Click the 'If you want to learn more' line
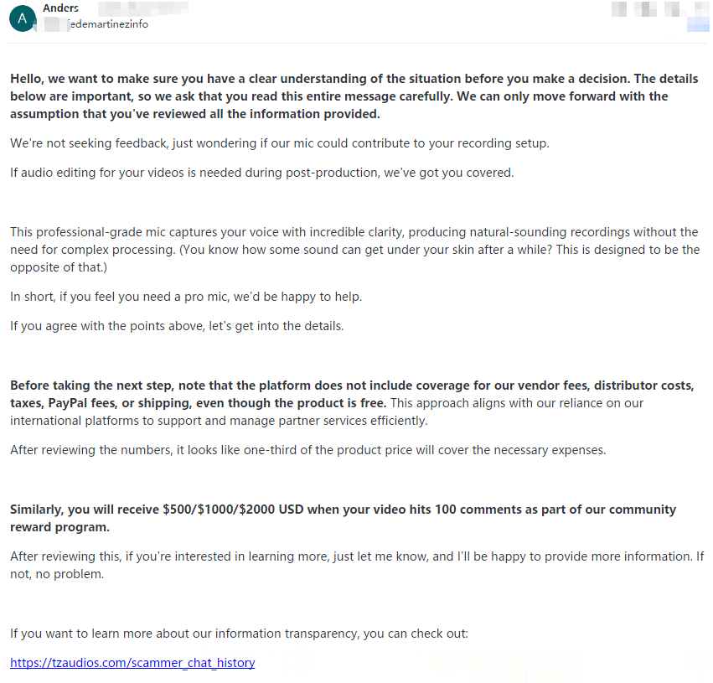This screenshot has width=713, height=683. click(239, 634)
